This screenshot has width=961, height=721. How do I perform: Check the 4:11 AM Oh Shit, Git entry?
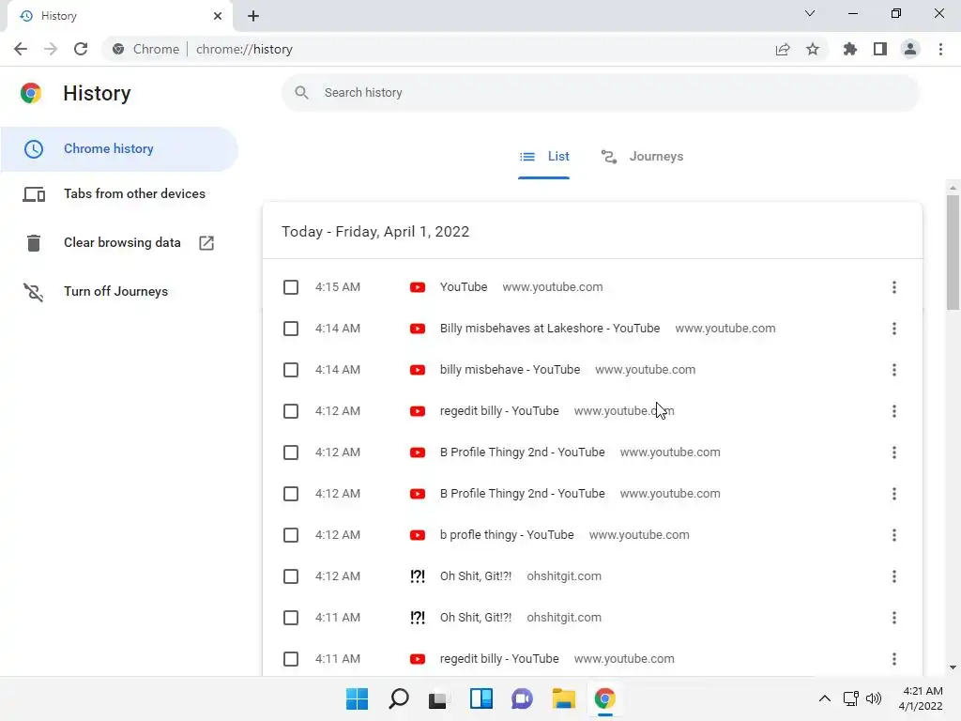pyautogui.click(x=291, y=618)
